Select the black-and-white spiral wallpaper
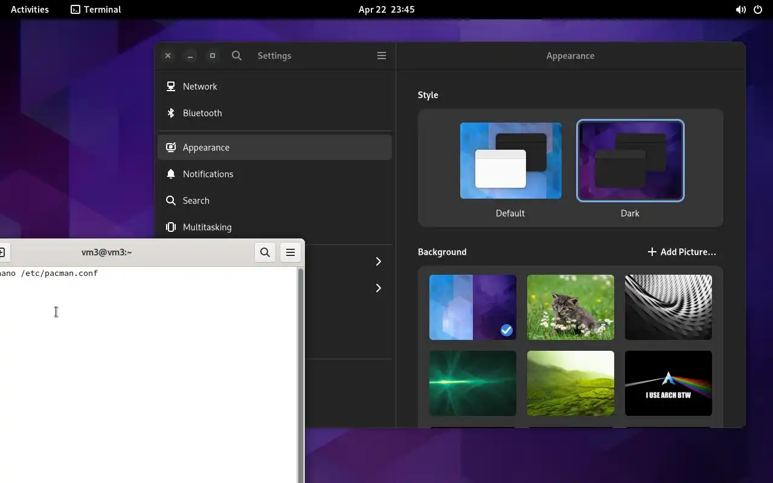Screen dimensions: 773x483 click(669, 307)
